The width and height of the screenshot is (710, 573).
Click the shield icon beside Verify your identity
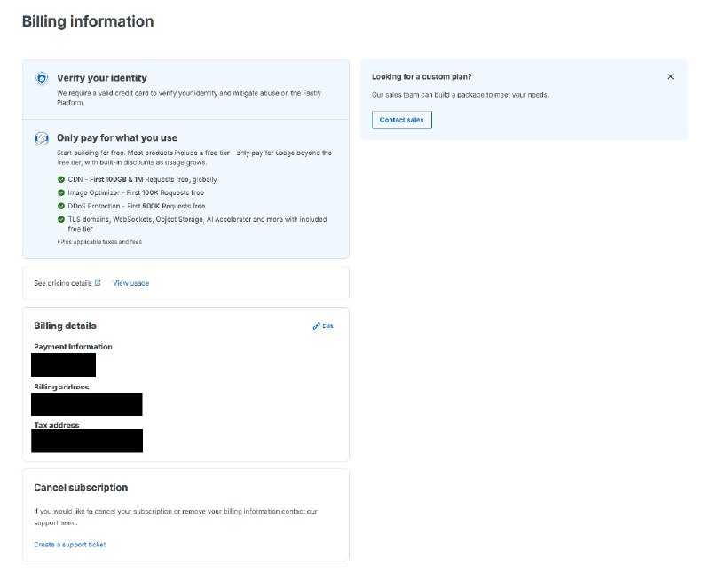tap(42, 78)
